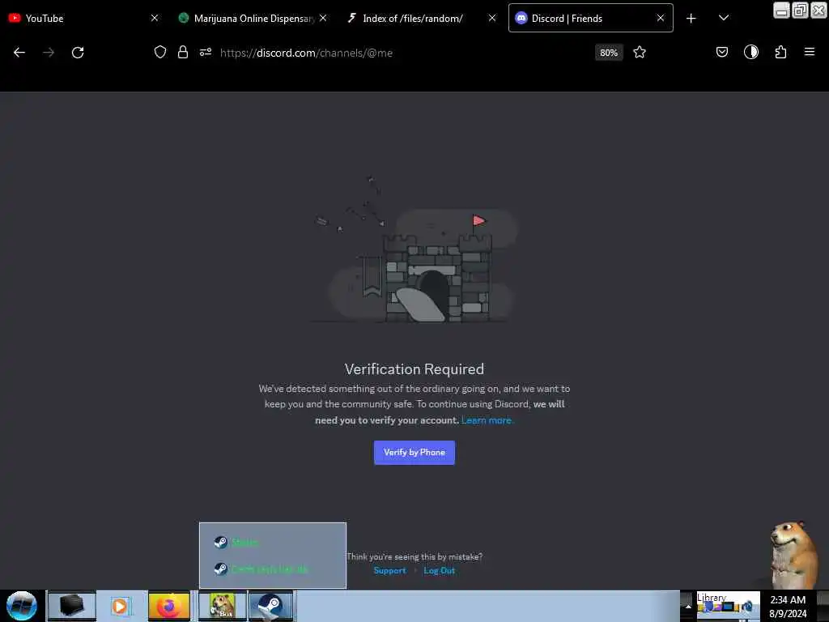Open the Support link

[389, 570]
